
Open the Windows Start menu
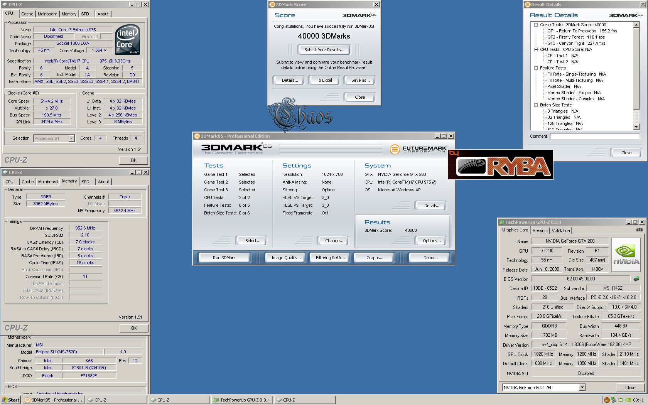tap(10, 400)
